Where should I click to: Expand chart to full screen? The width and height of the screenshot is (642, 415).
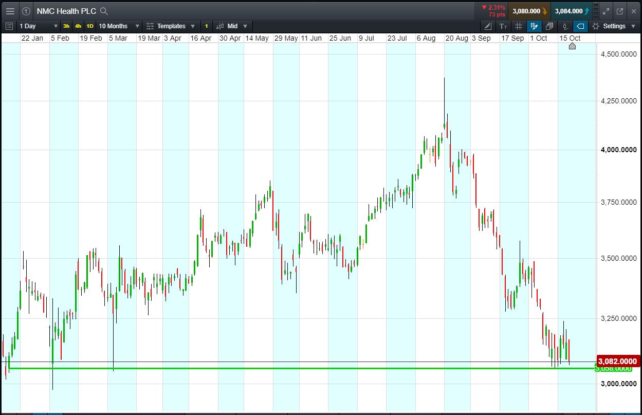pyautogui.click(x=606, y=11)
